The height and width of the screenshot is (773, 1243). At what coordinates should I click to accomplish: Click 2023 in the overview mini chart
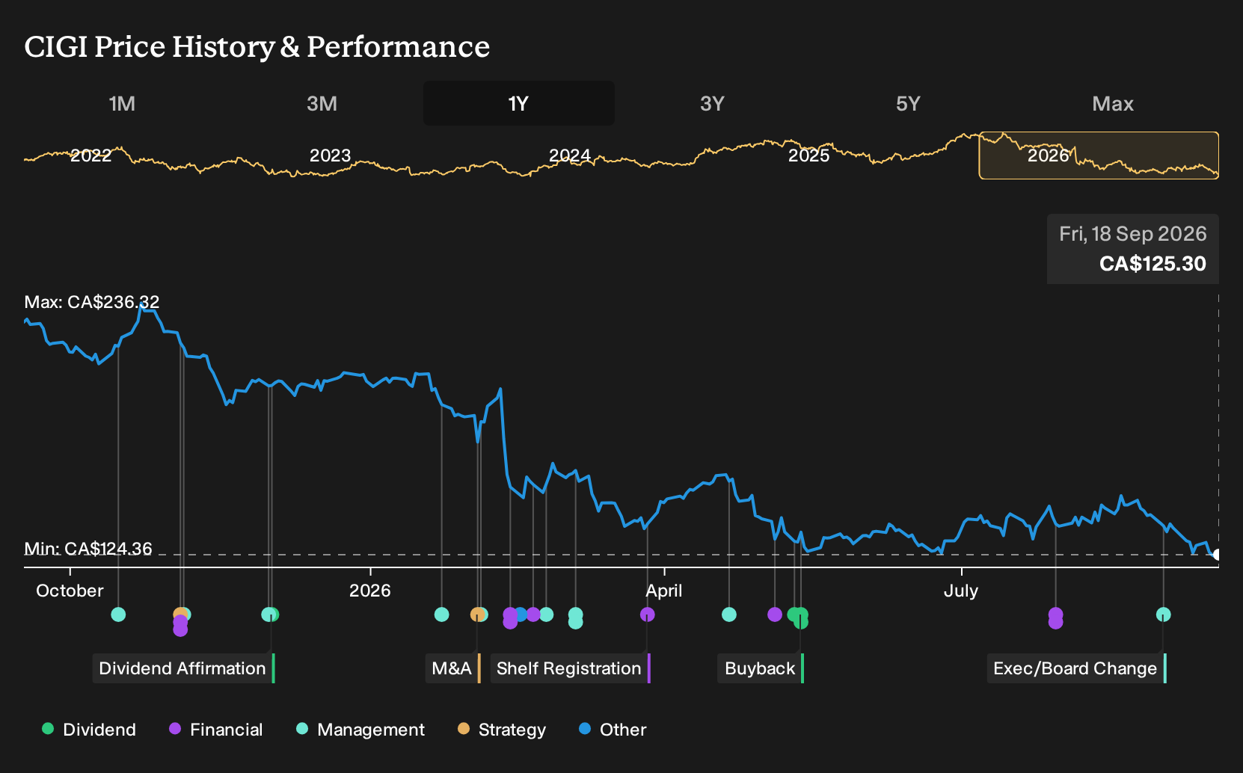tap(330, 155)
